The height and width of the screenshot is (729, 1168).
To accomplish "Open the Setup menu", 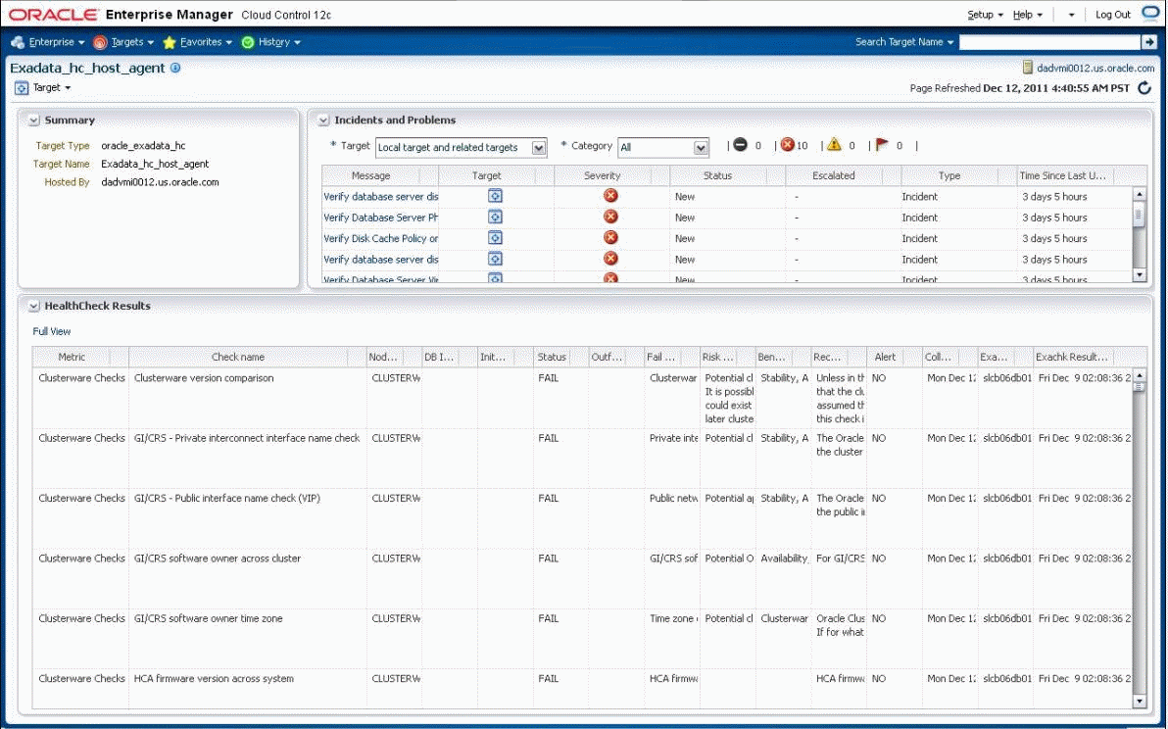I will (985, 15).
